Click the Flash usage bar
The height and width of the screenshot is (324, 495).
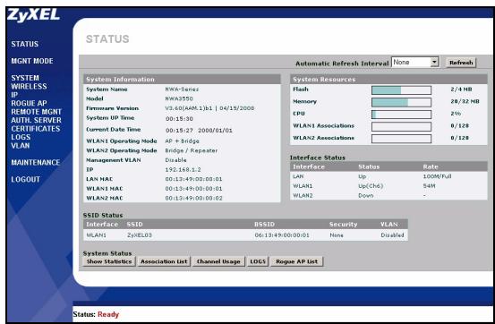coord(401,90)
